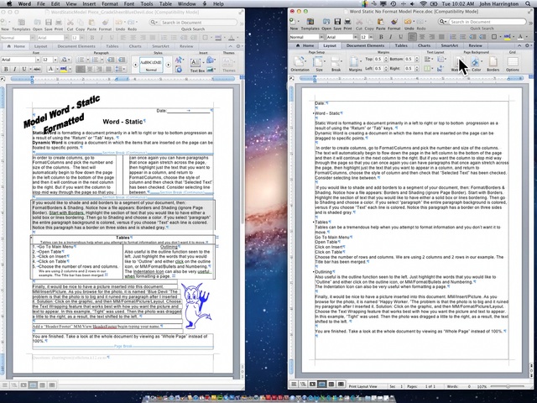Click Text Box icon in left window
This screenshot has height=403, width=537.
pyautogui.click(x=196, y=63)
